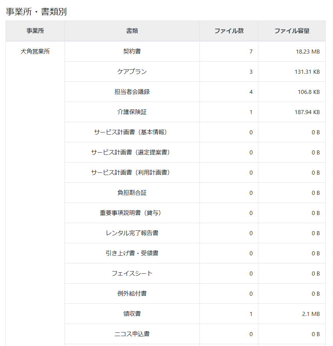Click the 事業所 column header
The height and width of the screenshot is (346, 333).
pos(34,31)
